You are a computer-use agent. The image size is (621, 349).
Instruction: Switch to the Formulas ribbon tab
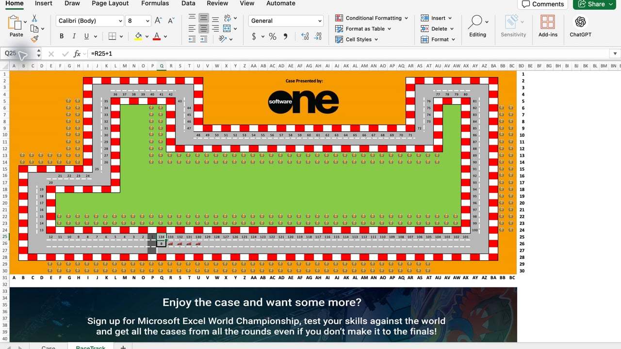[155, 3]
